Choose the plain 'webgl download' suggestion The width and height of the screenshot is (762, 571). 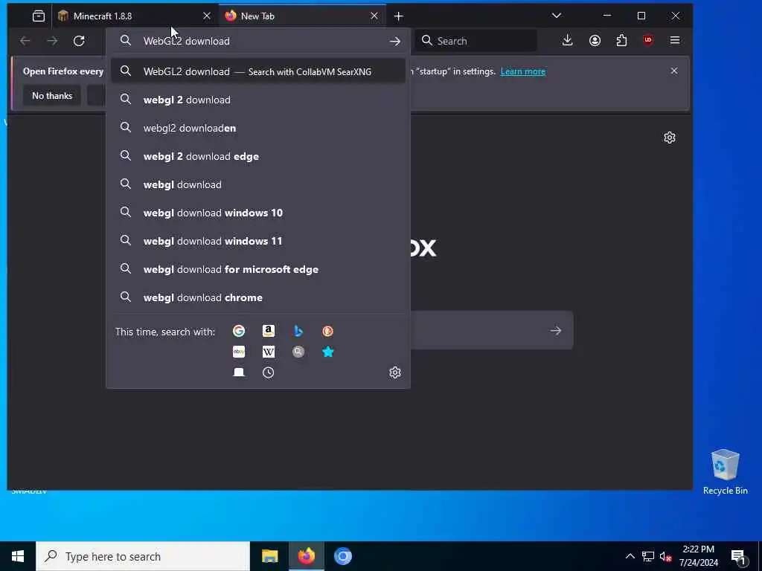(x=258, y=184)
